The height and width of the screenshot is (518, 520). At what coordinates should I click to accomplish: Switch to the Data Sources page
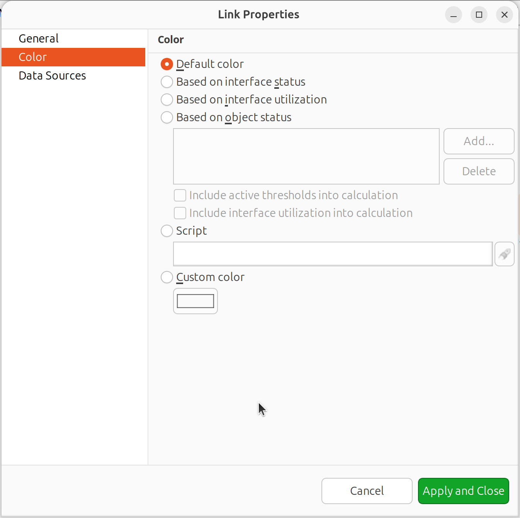pyautogui.click(x=52, y=76)
